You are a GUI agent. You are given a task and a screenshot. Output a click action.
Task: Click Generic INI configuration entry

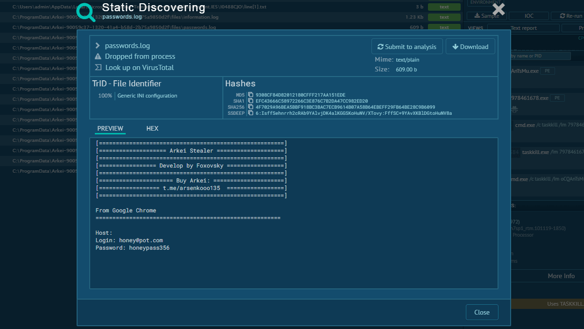(x=147, y=96)
